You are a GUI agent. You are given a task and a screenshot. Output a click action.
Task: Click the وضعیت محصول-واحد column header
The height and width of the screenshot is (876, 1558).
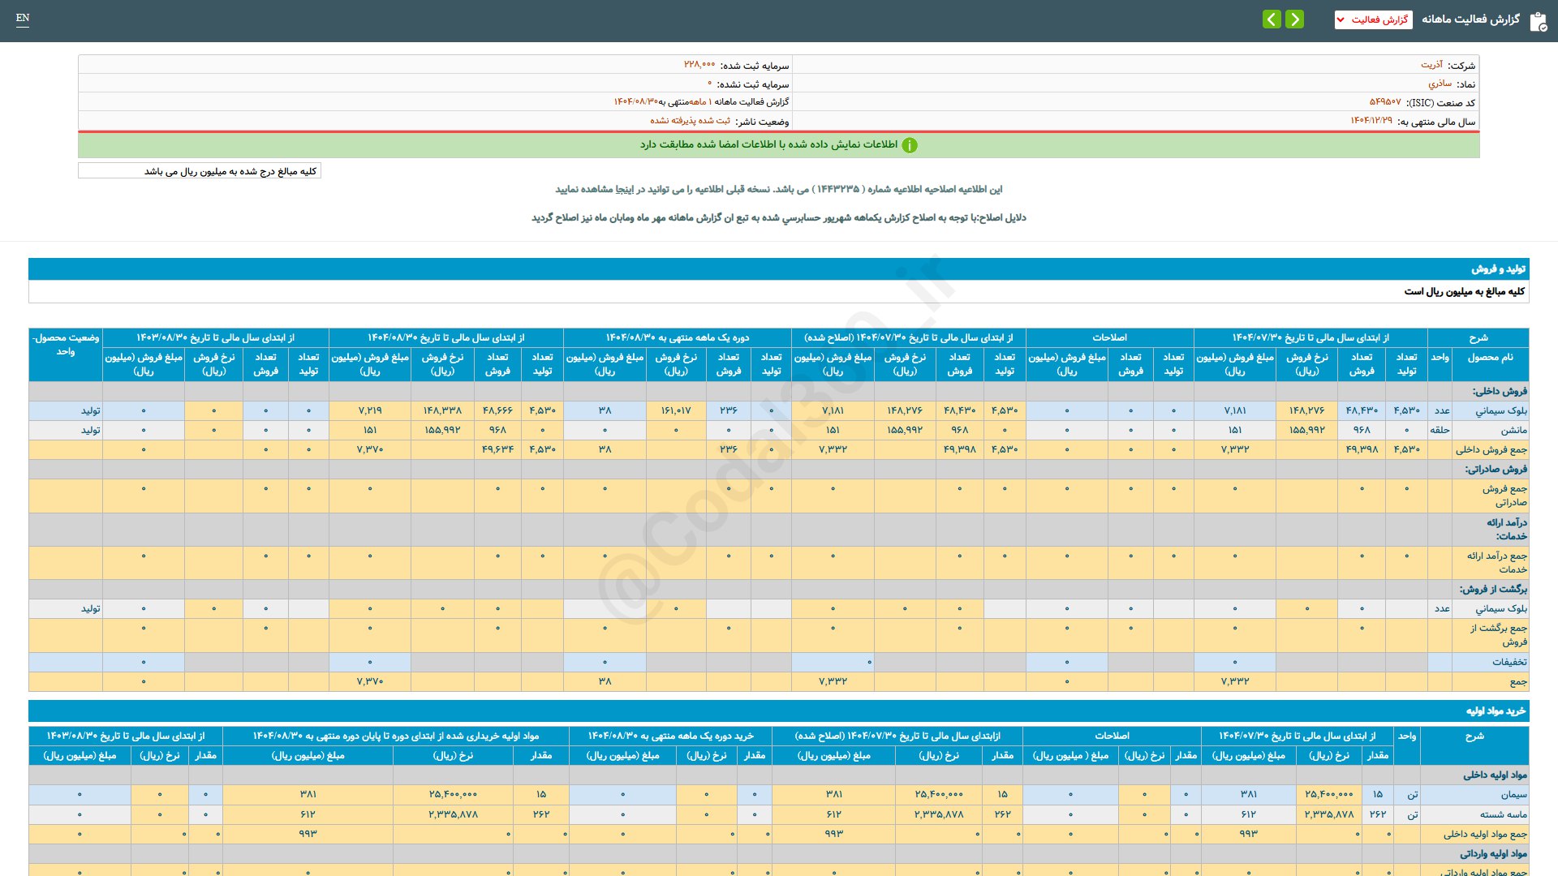pyautogui.click(x=66, y=345)
